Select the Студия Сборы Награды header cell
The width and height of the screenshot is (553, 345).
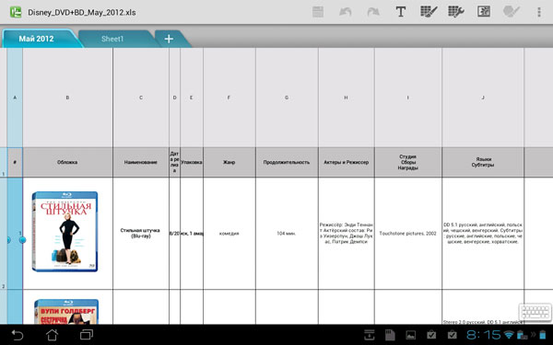408,162
